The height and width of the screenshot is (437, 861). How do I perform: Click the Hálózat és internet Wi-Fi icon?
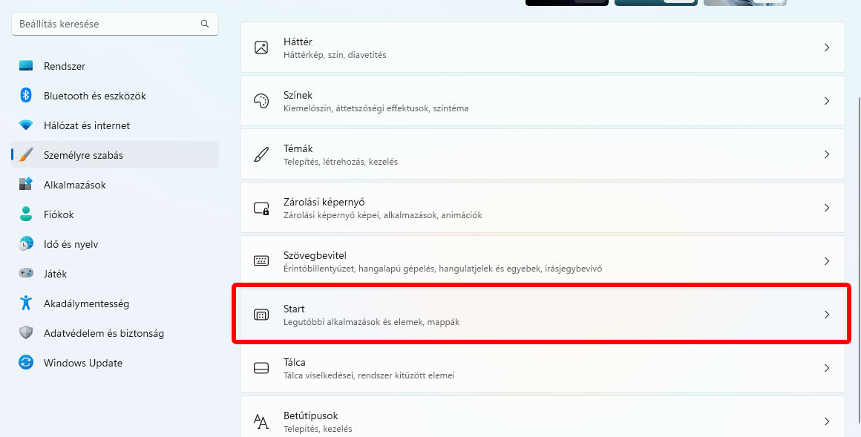coord(26,125)
